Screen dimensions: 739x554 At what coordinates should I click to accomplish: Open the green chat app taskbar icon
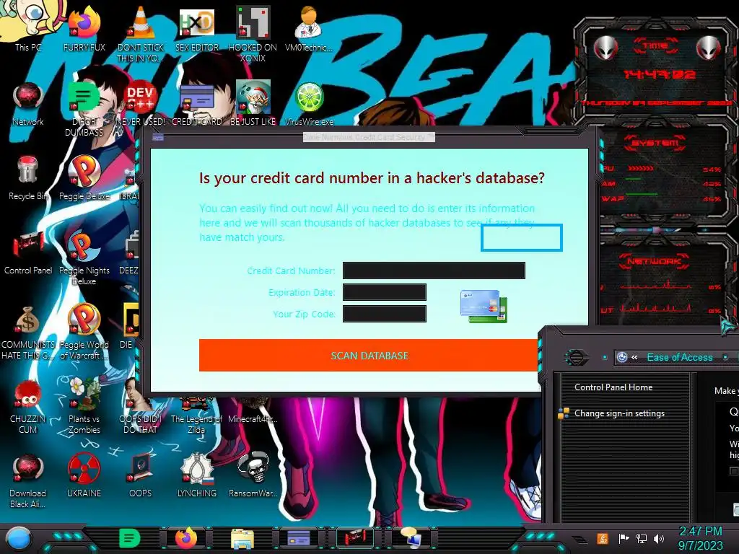pos(130,538)
